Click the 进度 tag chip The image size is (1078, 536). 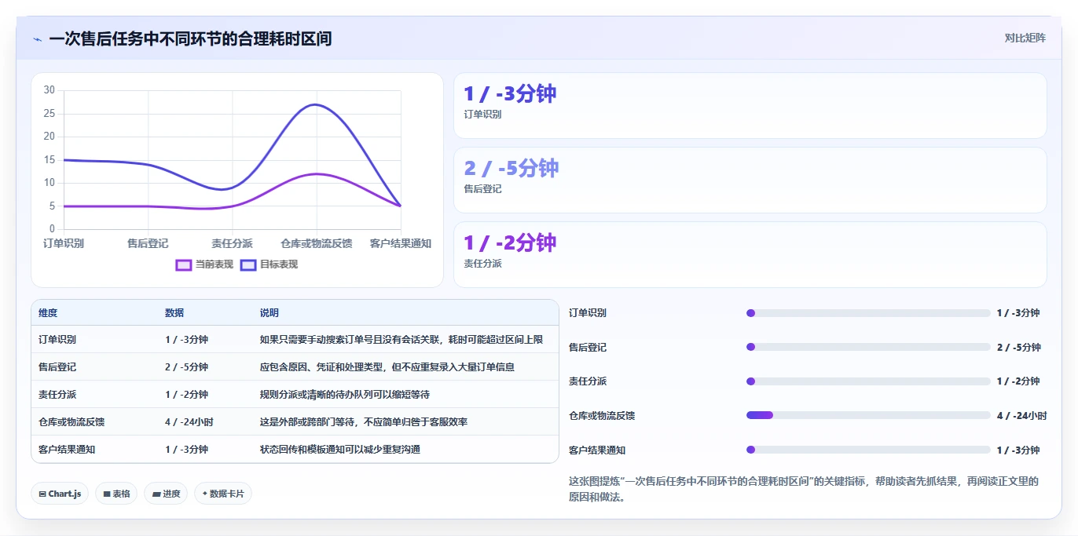tap(166, 494)
